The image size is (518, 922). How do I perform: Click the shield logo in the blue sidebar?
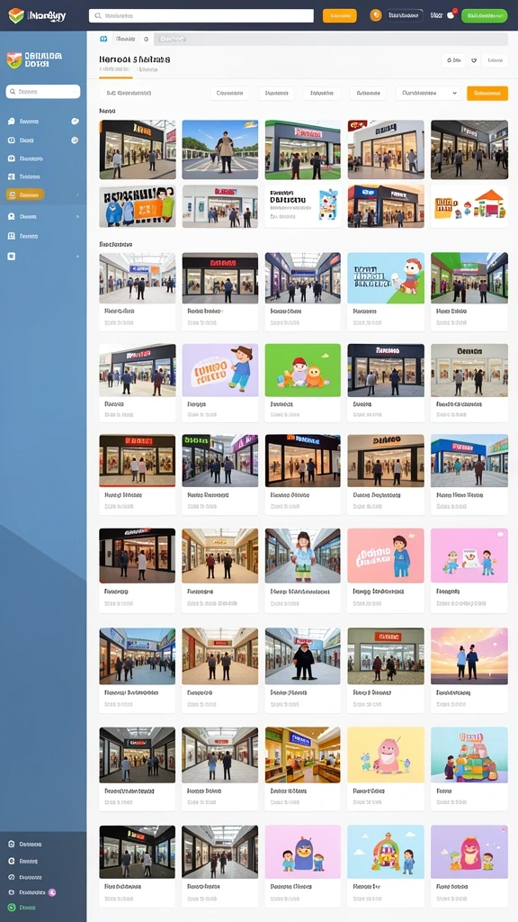click(14, 59)
